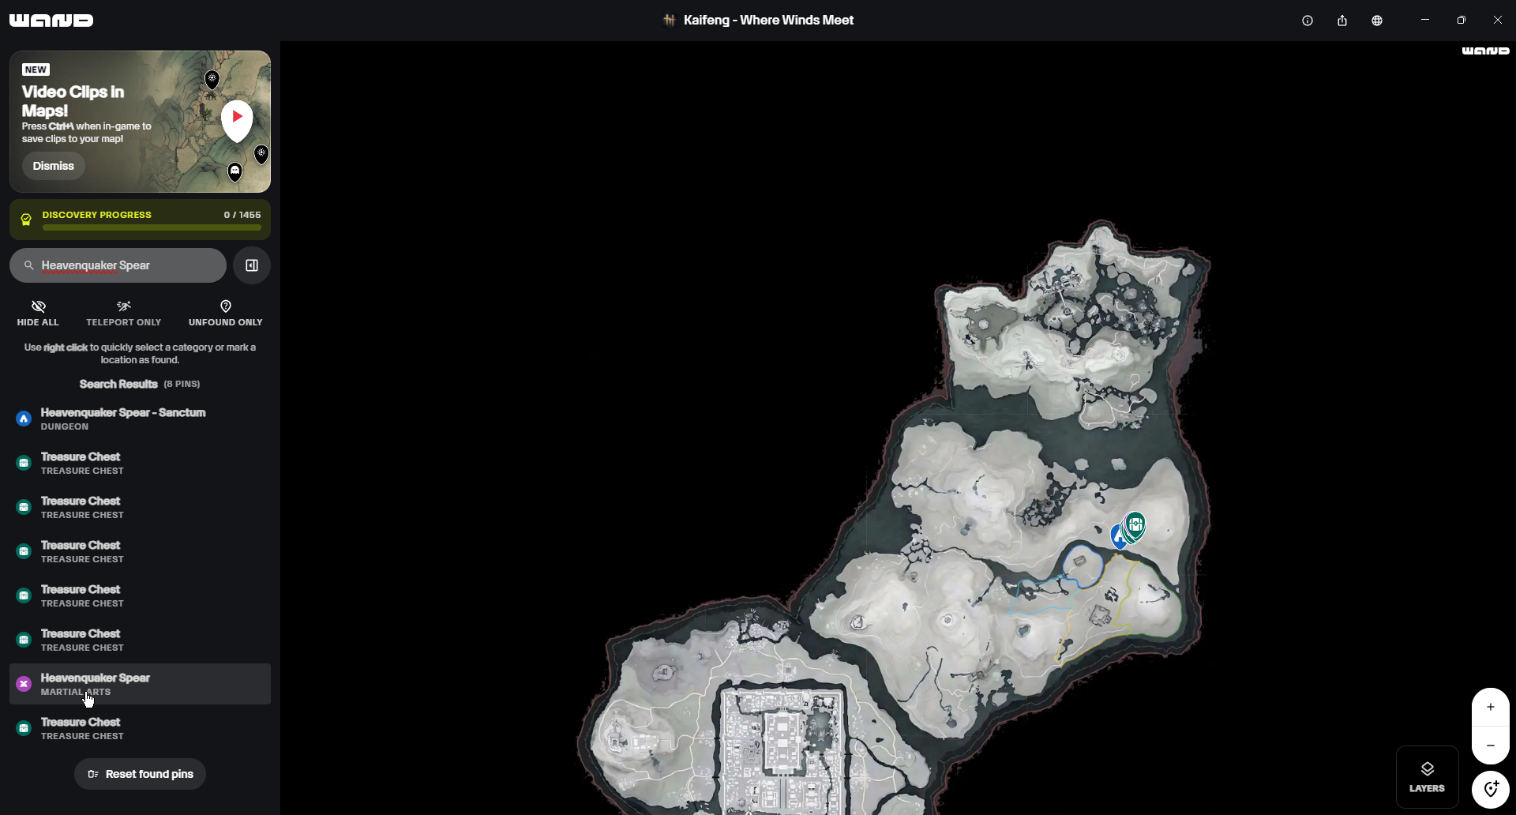Click the WAND logo in the title bar
Viewport: 1516px width, 815px height.
pos(51,21)
